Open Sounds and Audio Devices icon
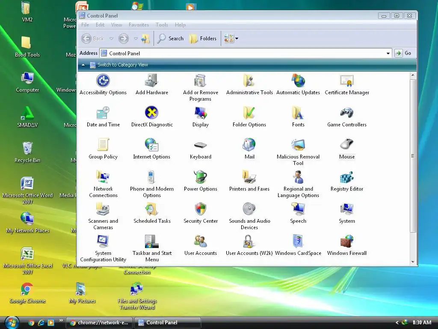 pos(249,209)
